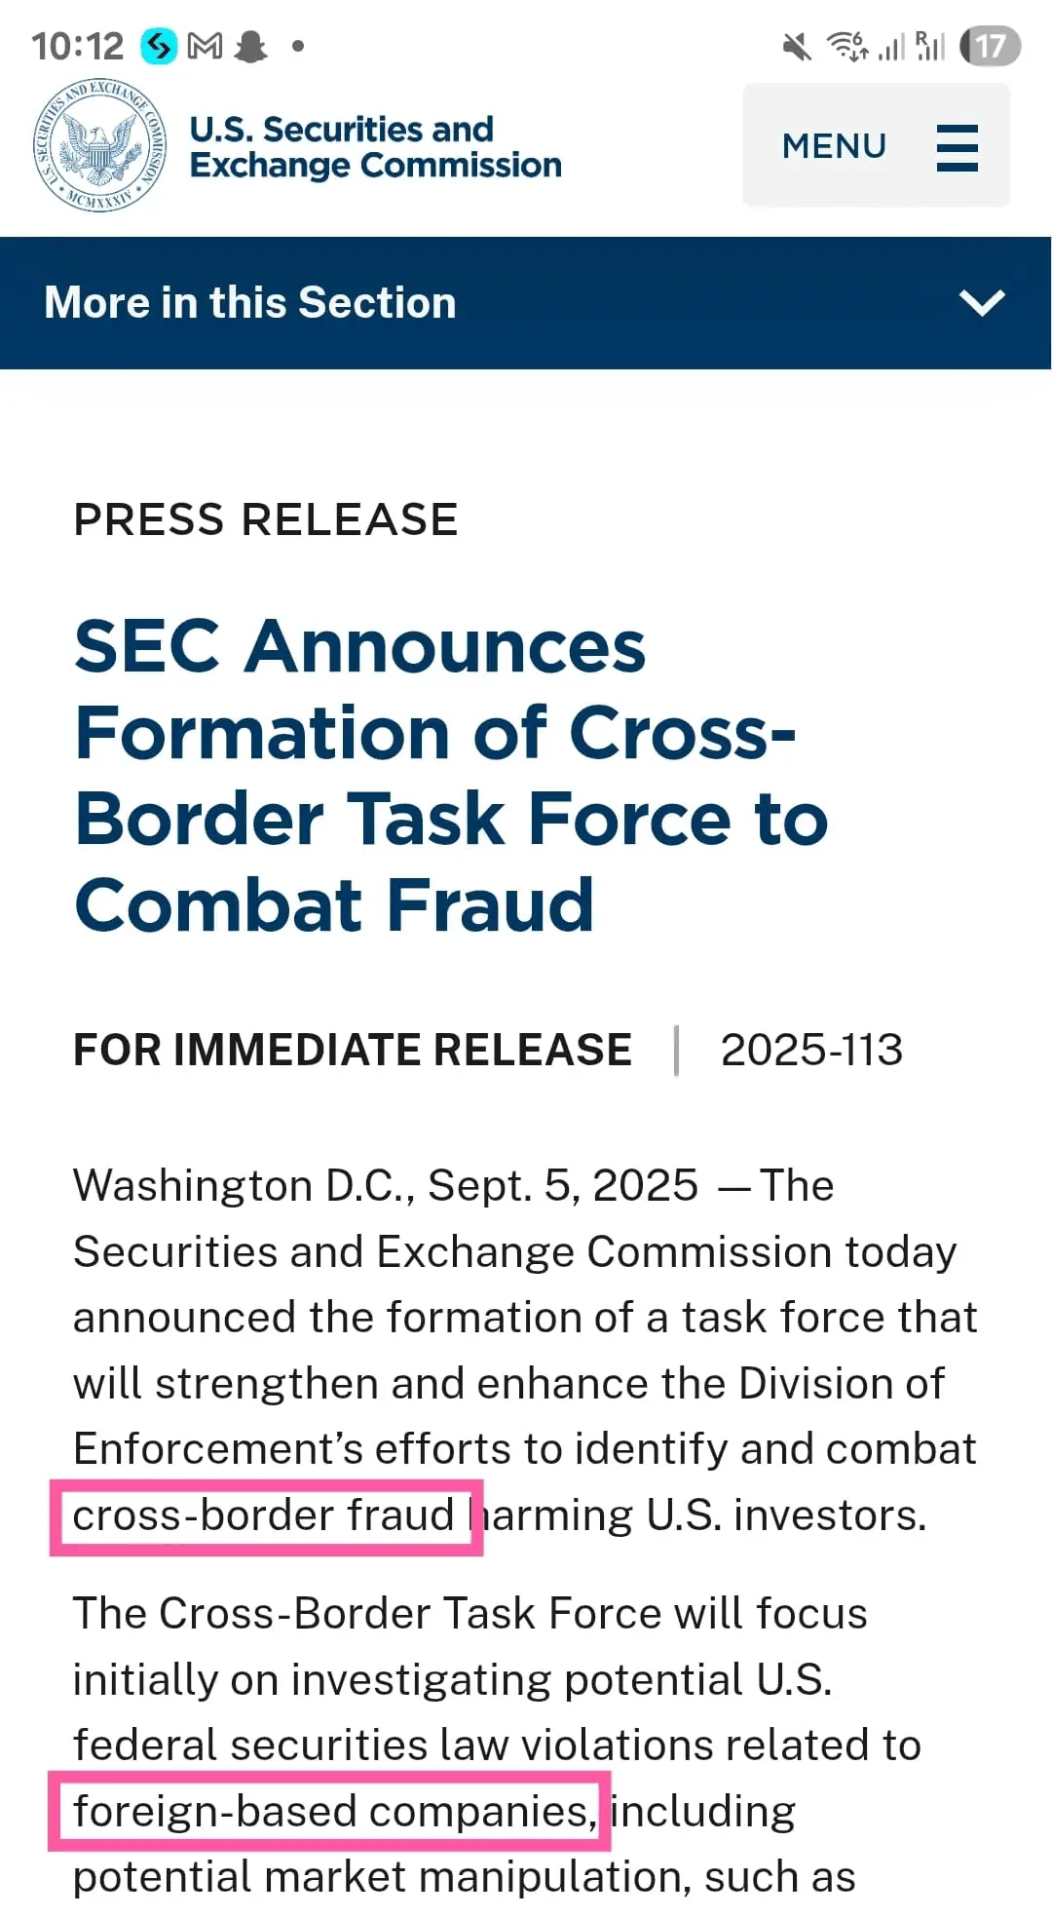Open the SEC eagle seal logo
Image resolution: width=1052 pixels, height=1918 pixels.
99,146
